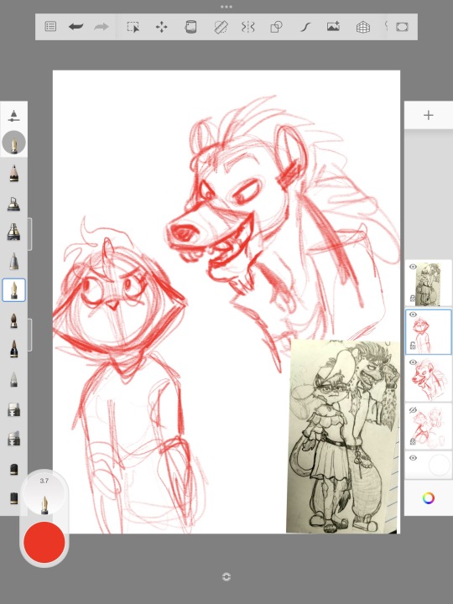Tap the three dots at screen top

tap(226, 7)
